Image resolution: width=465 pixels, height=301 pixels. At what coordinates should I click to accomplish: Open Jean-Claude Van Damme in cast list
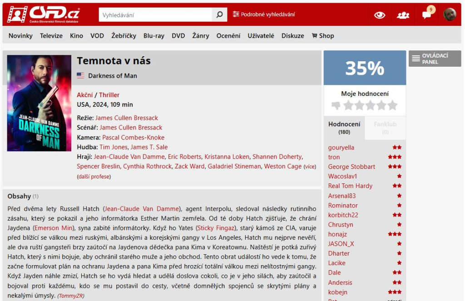[129, 157]
